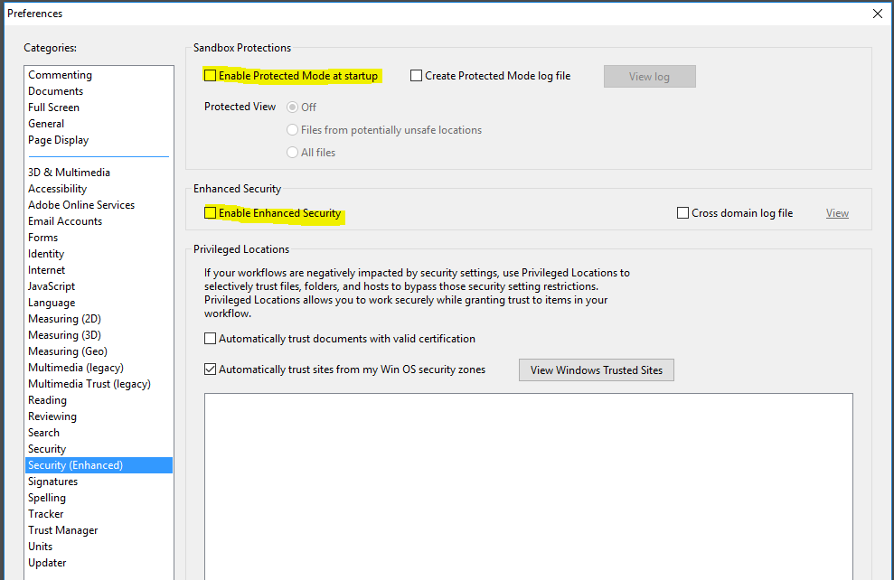Enable auto trust documents with valid certification
Viewport: 894px width, 580px height.
tap(211, 339)
